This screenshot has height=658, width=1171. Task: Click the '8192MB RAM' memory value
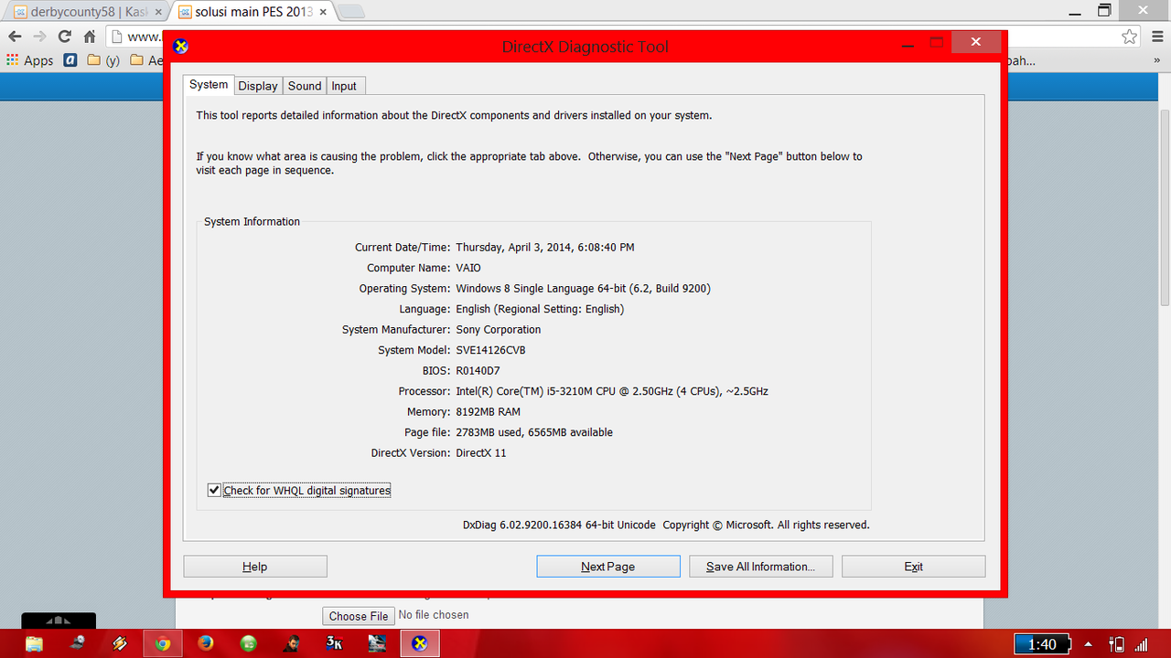(x=488, y=412)
